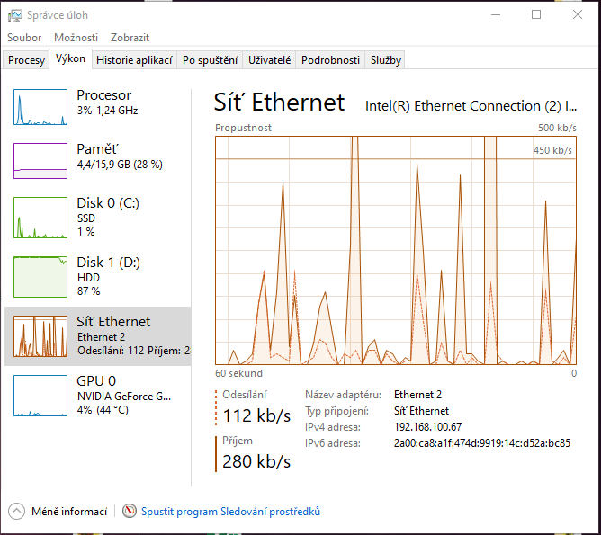Open the Zobrazit menu

click(x=130, y=38)
